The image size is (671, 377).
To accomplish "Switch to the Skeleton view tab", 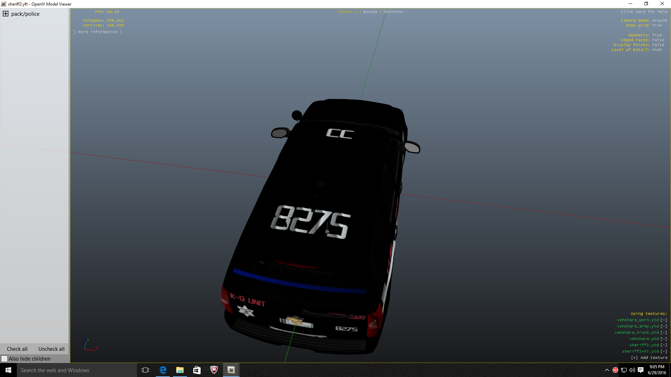I will tap(393, 12).
